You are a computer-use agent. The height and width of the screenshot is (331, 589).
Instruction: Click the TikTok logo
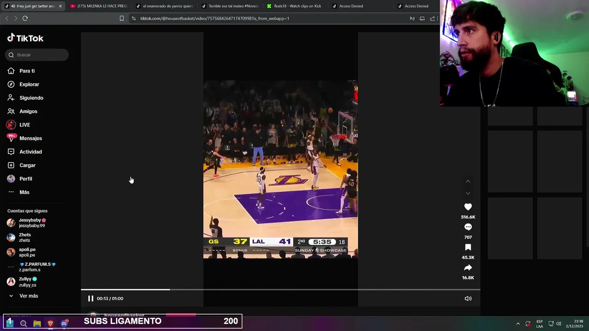click(x=25, y=38)
